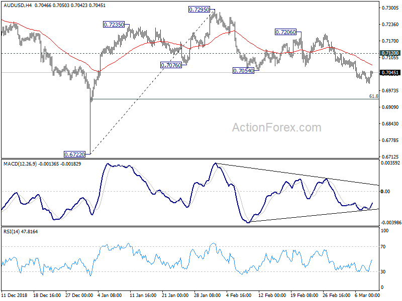
Task: Click the 27 Dec 00:00 date label
Action: 79,295
